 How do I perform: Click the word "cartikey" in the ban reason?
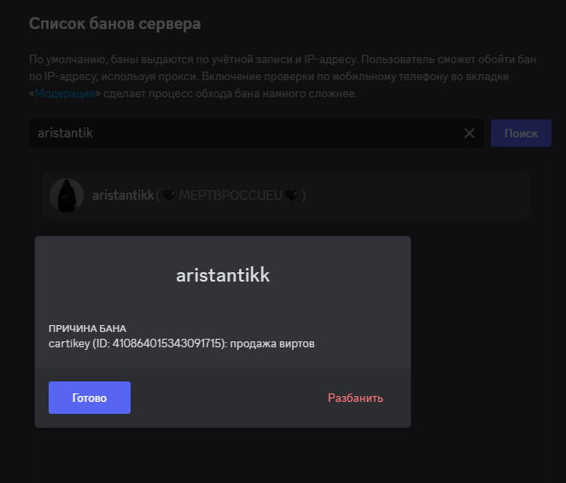tap(69, 343)
